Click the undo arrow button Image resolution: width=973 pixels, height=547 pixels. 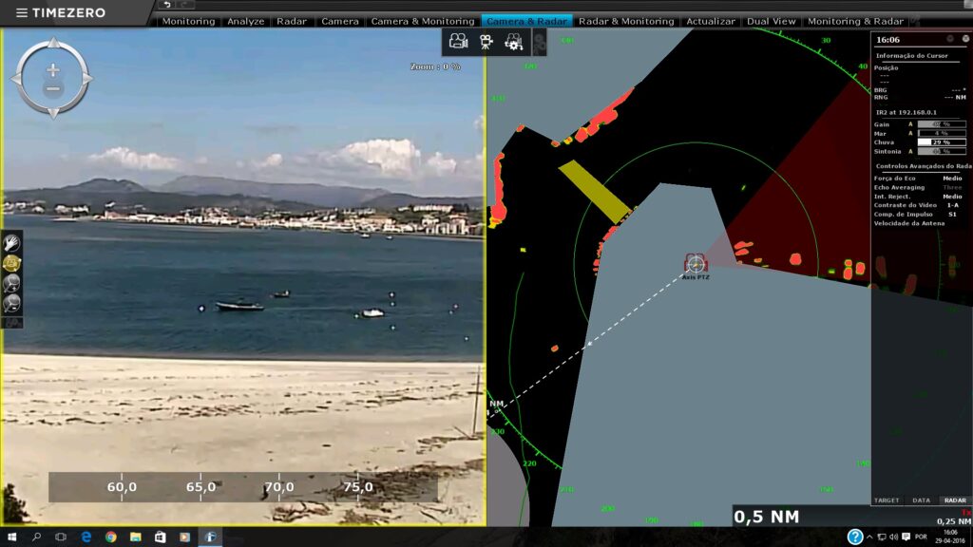(167, 5)
